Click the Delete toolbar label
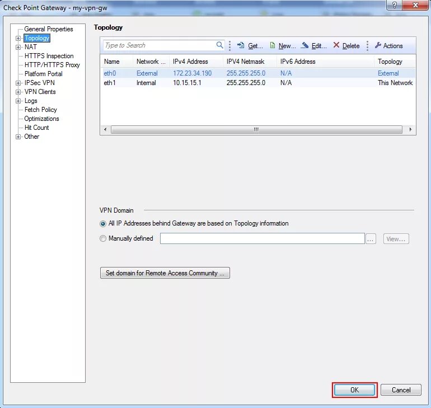This screenshot has width=431, height=408. [351, 46]
